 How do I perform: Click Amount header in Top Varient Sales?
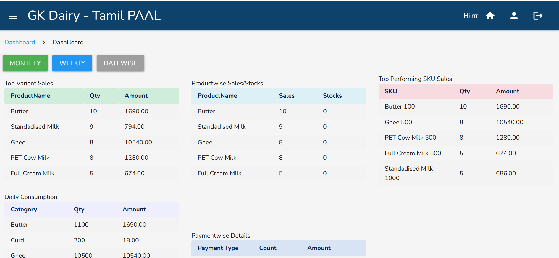pos(136,96)
